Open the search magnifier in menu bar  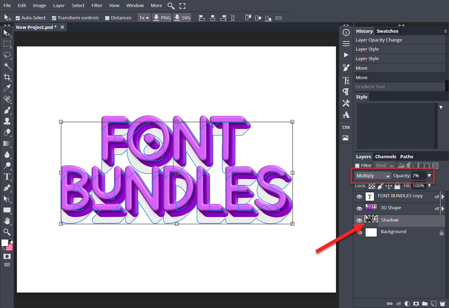171,6
